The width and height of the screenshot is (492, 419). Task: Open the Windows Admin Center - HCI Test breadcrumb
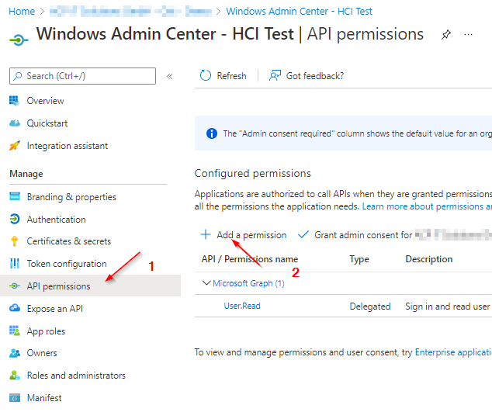coord(299,12)
